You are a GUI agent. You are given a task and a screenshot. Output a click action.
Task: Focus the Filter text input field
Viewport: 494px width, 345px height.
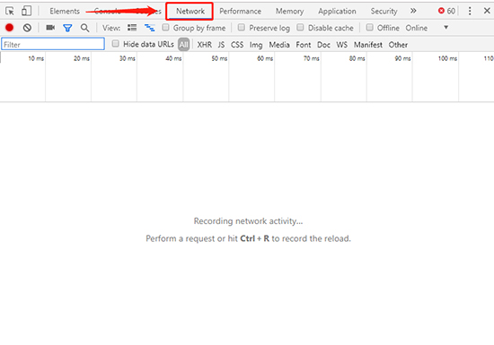[x=53, y=44]
